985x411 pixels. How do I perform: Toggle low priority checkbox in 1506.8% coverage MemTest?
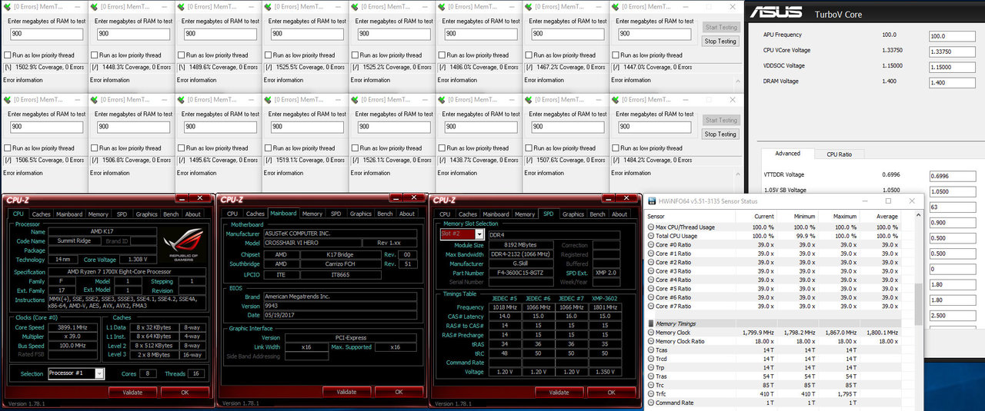94,148
